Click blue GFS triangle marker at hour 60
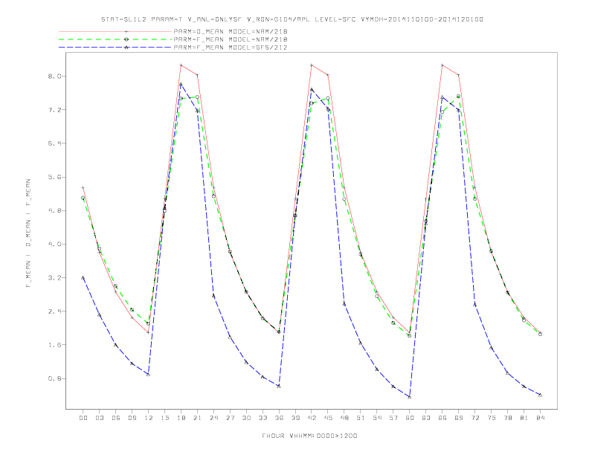 pos(410,397)
